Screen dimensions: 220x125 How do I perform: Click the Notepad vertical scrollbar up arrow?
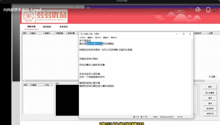(192, 40)
